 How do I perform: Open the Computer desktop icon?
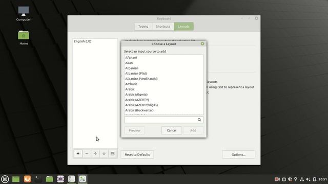click(x=24, y=14)
